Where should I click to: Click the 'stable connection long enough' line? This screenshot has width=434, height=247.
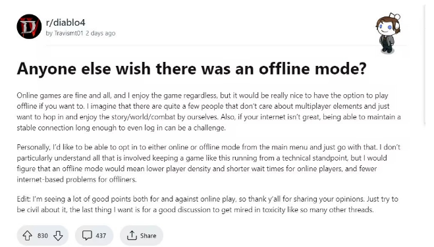(121, 128)
